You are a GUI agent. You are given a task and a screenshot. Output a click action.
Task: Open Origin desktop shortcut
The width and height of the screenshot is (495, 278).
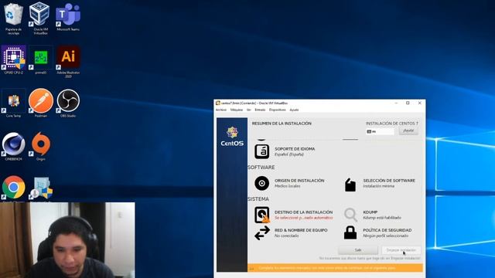tap(41, 147)
